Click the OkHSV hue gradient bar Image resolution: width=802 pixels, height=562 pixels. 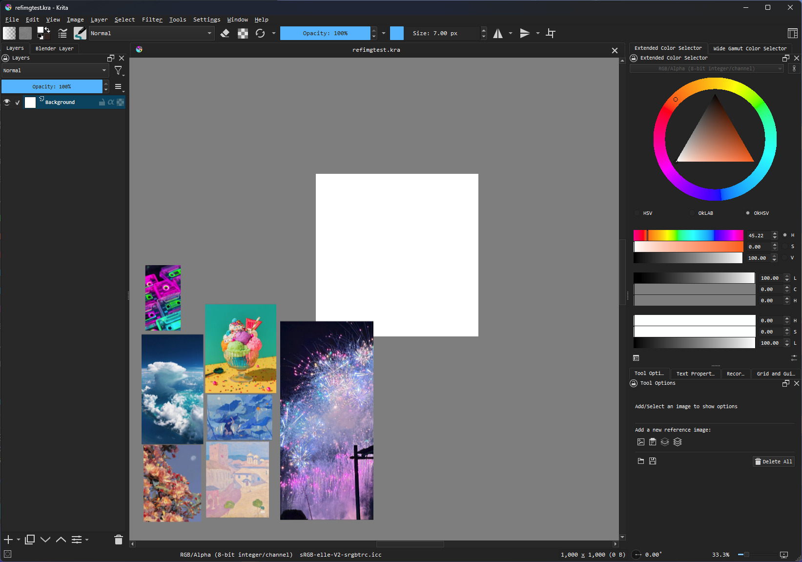[x=688, y=235]
